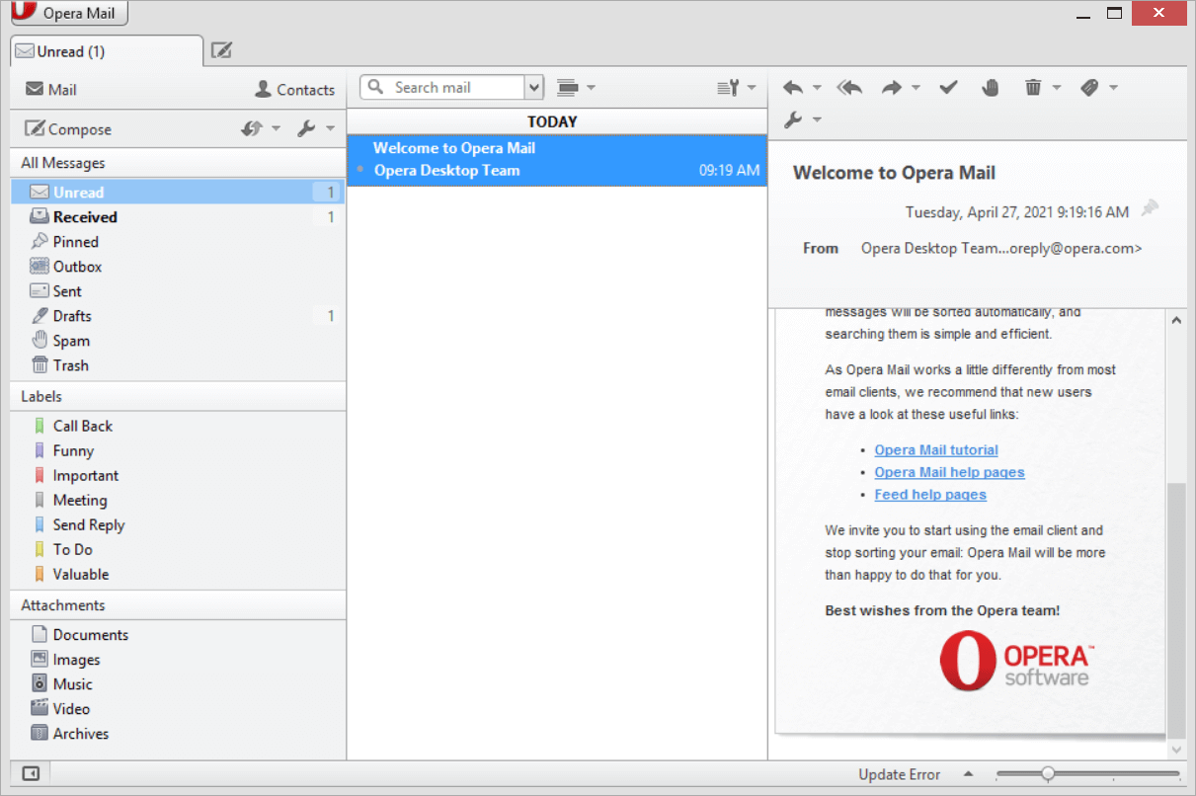Click the Check/Send mail icon
Image resolution: width=1196 pixels, height=796 pixels.
pos(252,129)
